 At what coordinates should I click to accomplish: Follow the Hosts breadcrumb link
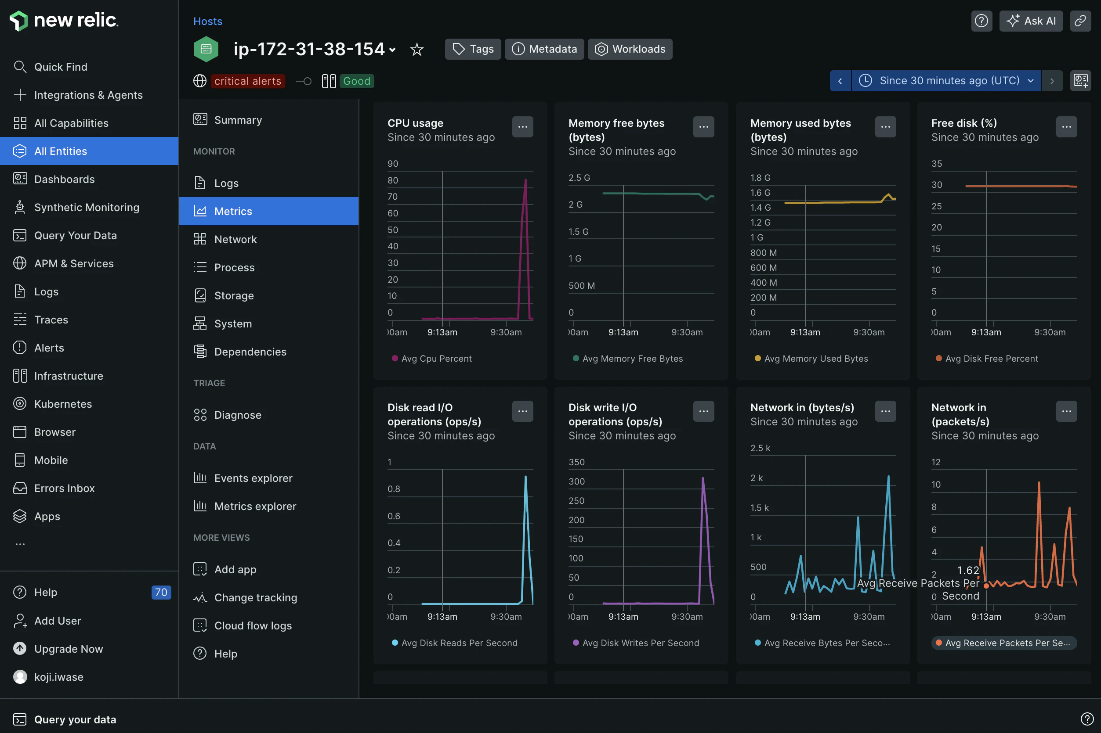pos(208,21)
